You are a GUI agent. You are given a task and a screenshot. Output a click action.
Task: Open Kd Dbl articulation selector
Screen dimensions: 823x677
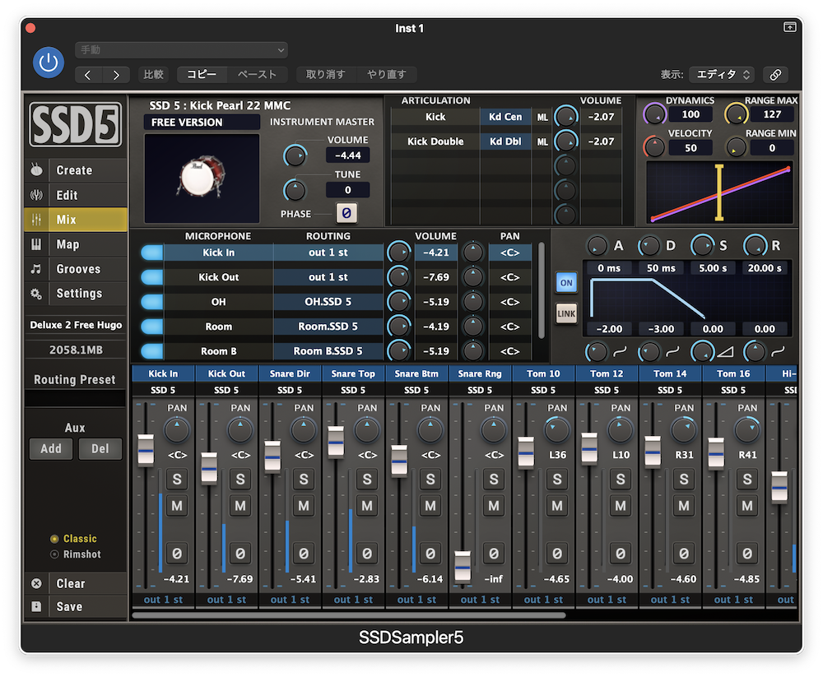click(505, 141)
